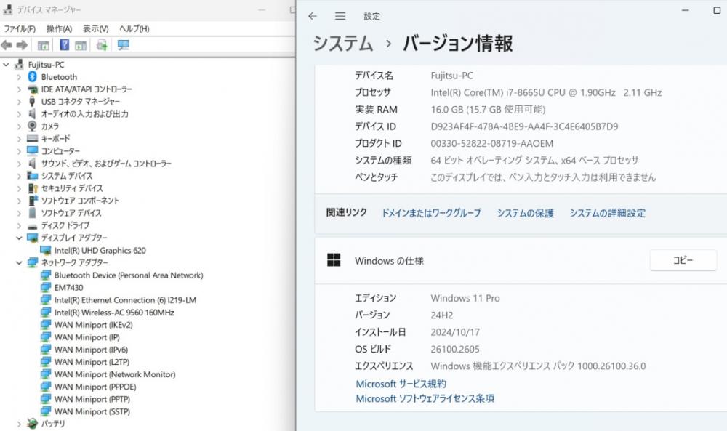
Task: Expand the Bluetooth category
Action: click(x=19, y=77)
